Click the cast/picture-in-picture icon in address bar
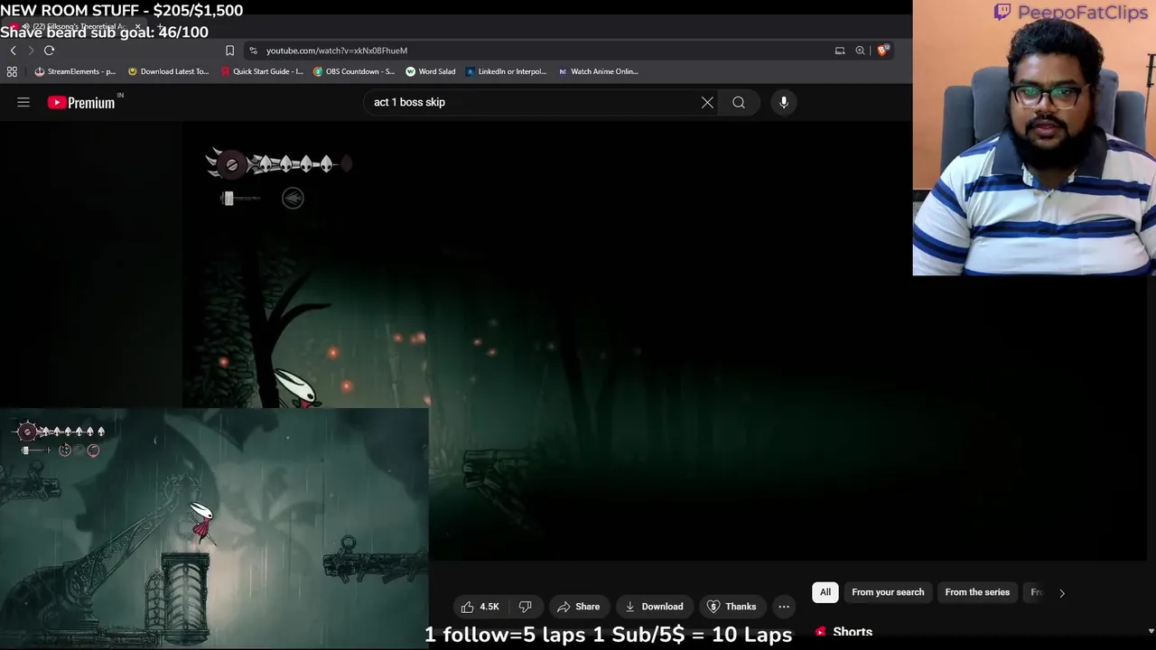The width and height of the screenshot is (1156, 650). click(840, 51)
